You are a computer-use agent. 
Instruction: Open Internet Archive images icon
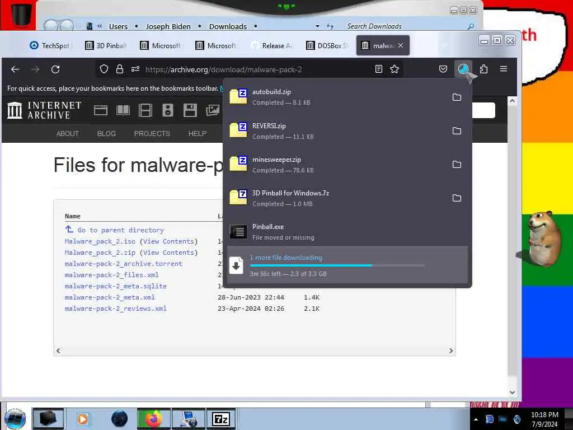pos(212,110)
